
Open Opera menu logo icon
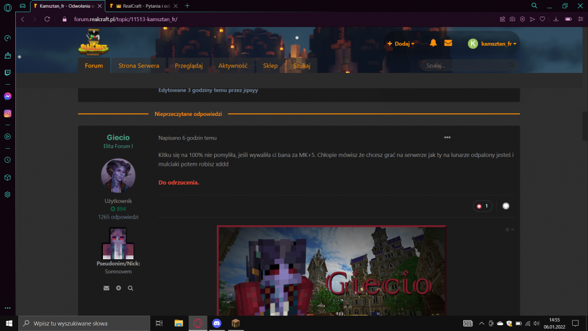(8, 6)
